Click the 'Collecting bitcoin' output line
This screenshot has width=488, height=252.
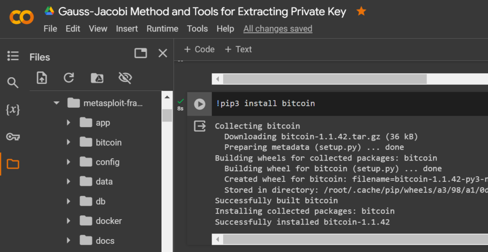(257, 126)
